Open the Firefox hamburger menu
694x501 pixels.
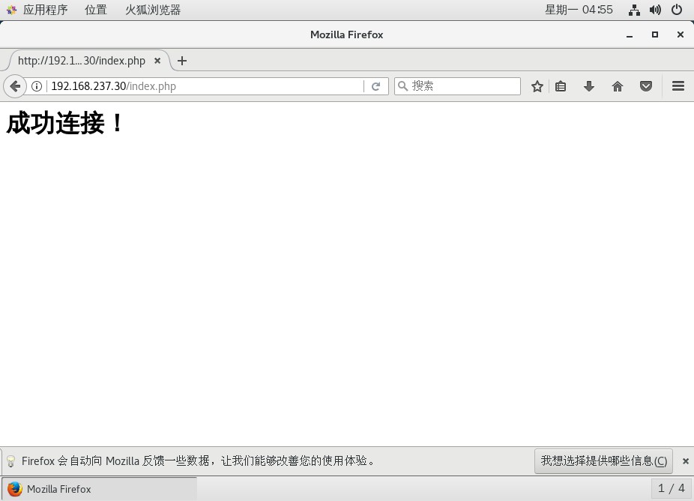678,86
